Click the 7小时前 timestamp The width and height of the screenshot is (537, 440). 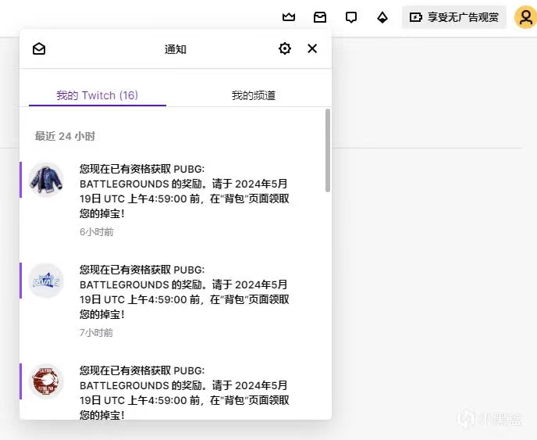point(97,333)
